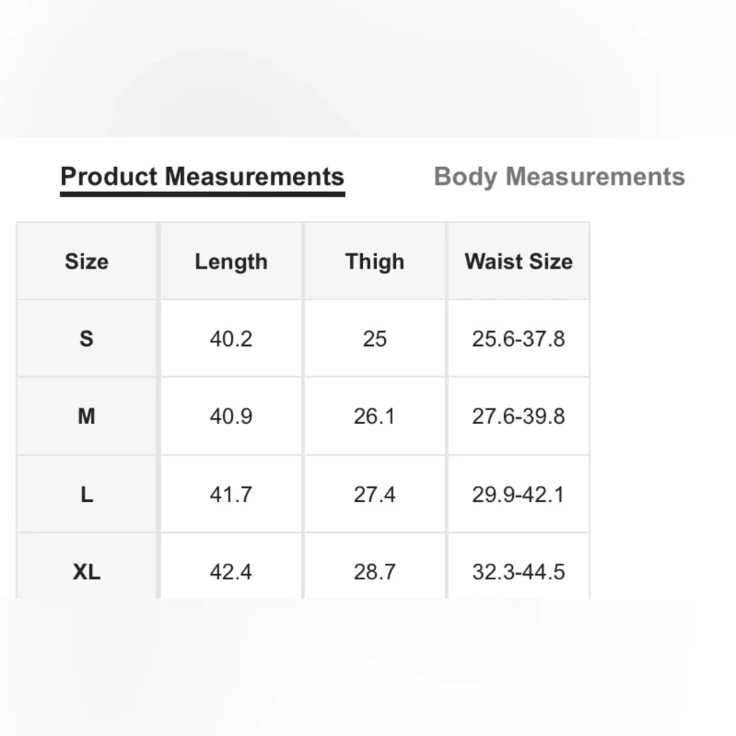Click the thigh value 26.1 cell
This screenshot has height=736, width=736.
(375, 416)
